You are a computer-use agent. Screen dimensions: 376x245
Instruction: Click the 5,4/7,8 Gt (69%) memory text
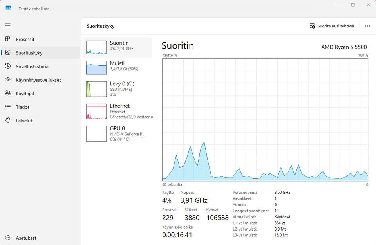click(x=124, y=69)
